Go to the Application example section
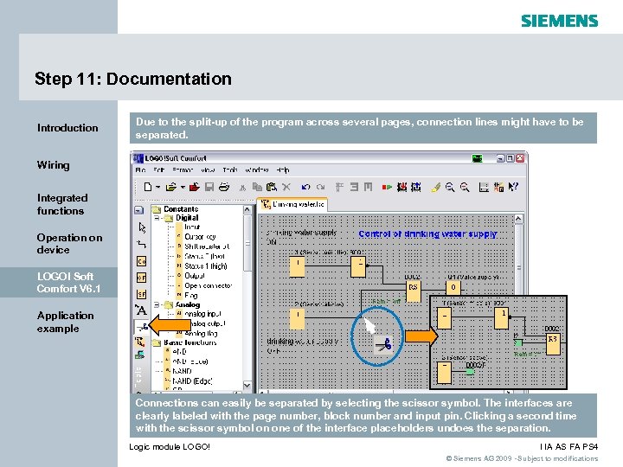 (x=65, y=322)
